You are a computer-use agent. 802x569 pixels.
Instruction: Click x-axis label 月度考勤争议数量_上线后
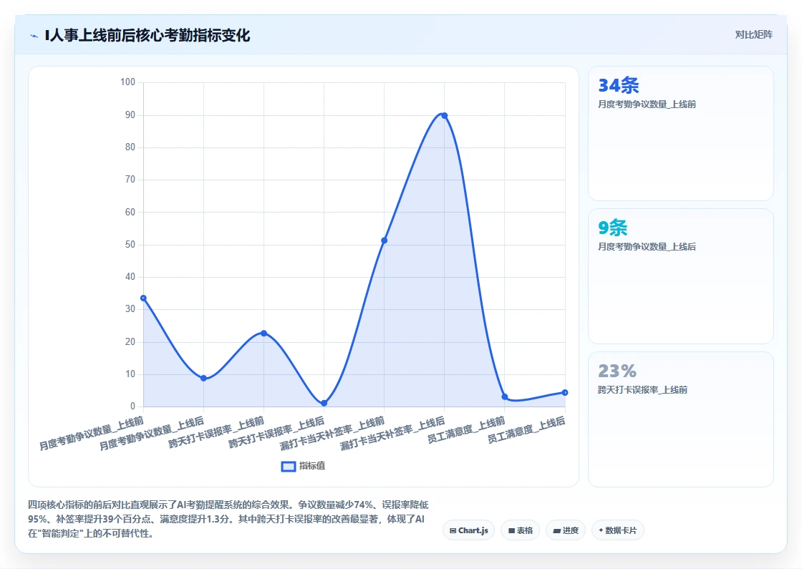pos(151,434)
